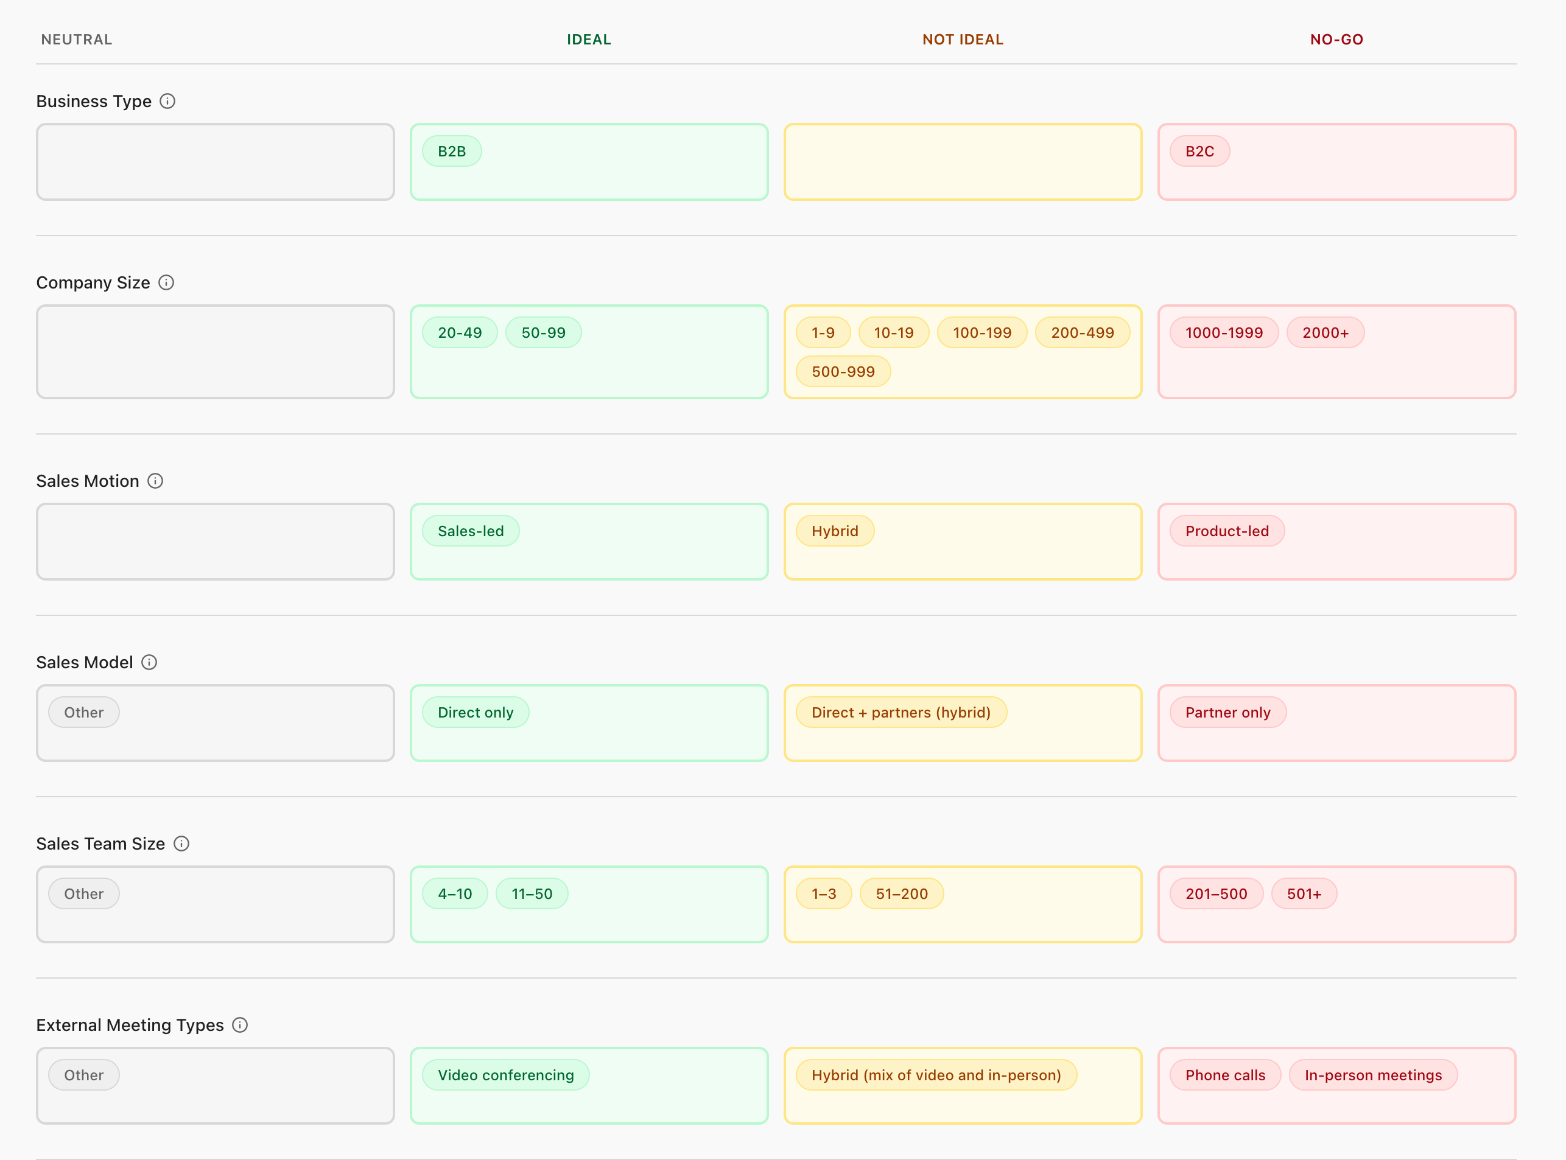Select the Other chip in Sales Model
1566x1160 pixels.
click(83, 712)
